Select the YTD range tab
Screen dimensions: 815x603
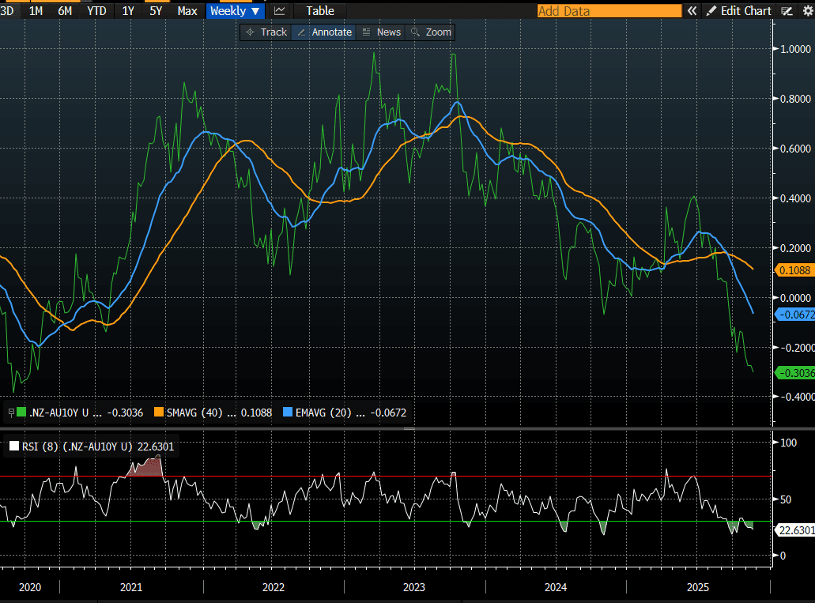point(96,11)
